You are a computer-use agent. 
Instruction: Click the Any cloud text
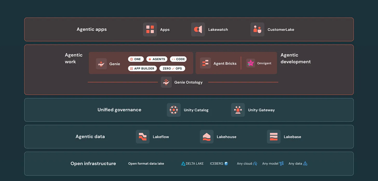tap(245, 164)
